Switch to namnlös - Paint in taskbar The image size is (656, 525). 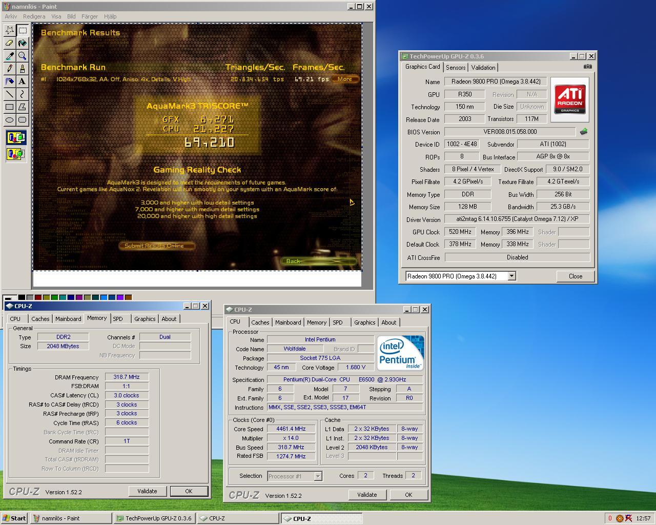point(71,518)
